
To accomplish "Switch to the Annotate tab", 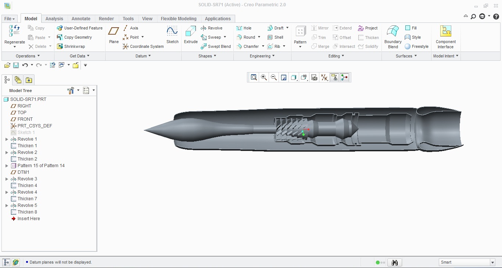I will (x=81, y=19).
